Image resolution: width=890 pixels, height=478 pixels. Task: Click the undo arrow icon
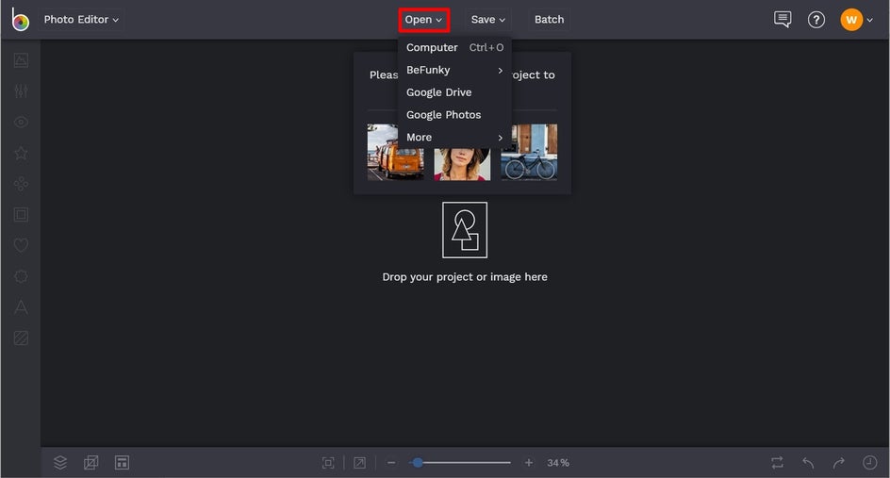808,463
